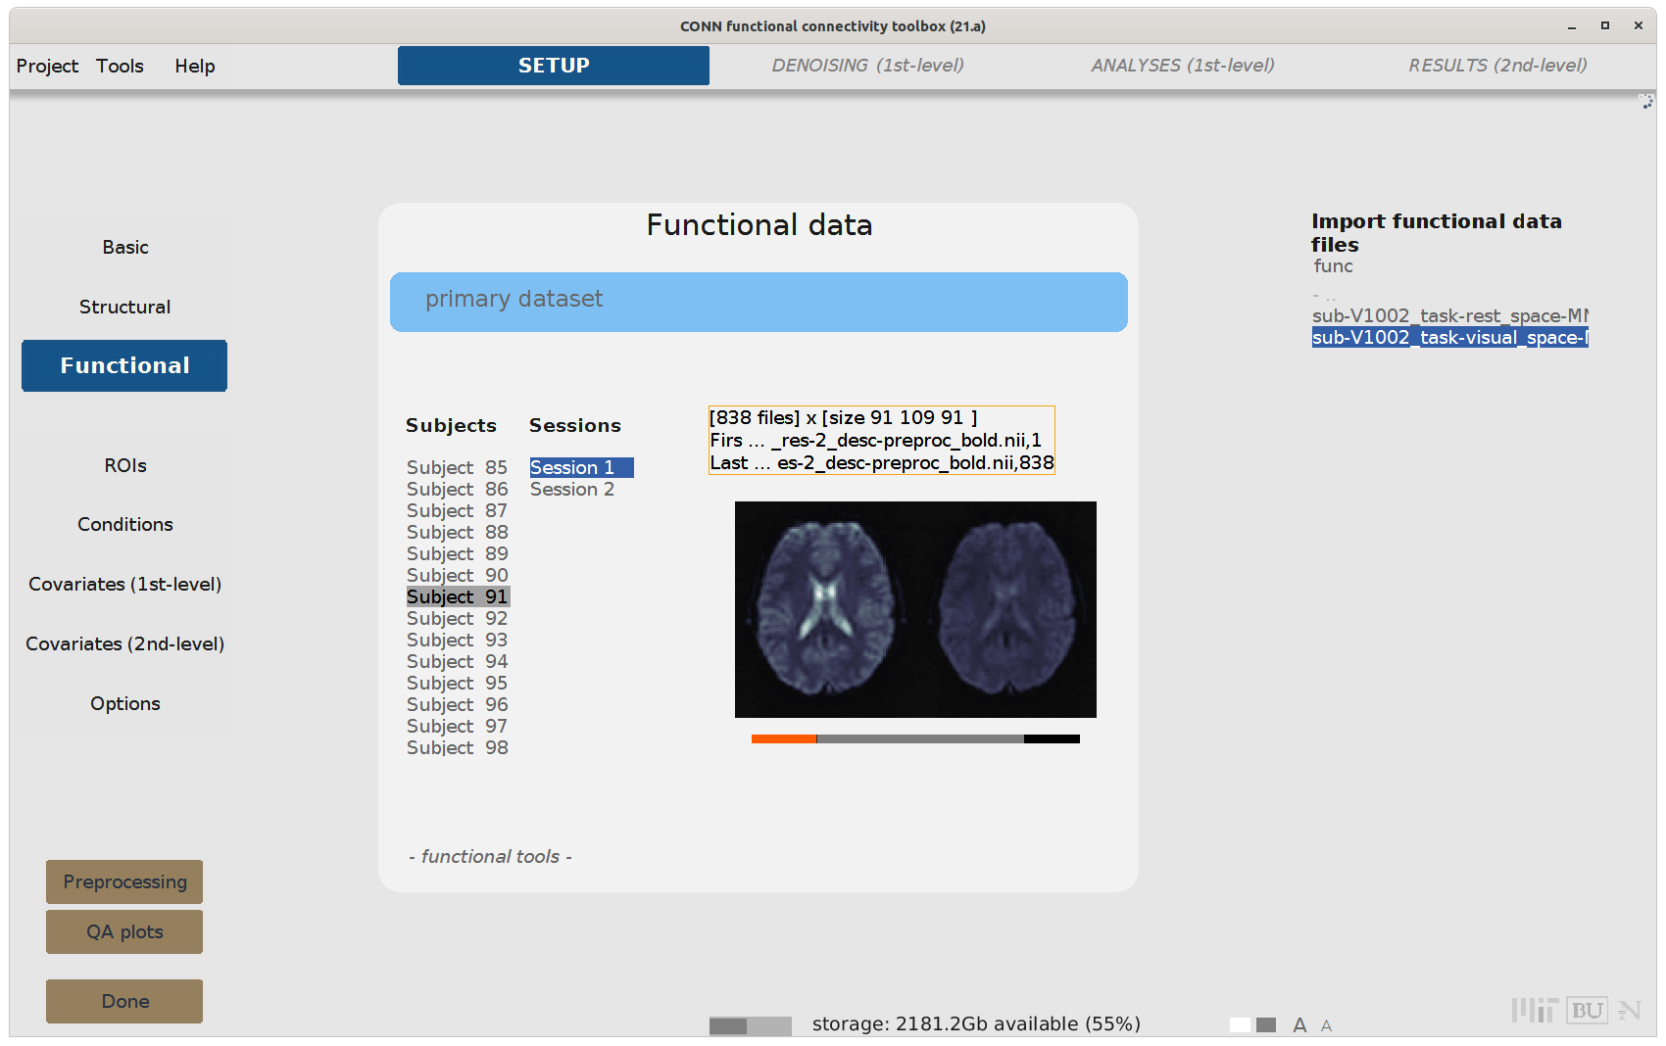Select the white background color swatch

(x=1240, y=1024)
